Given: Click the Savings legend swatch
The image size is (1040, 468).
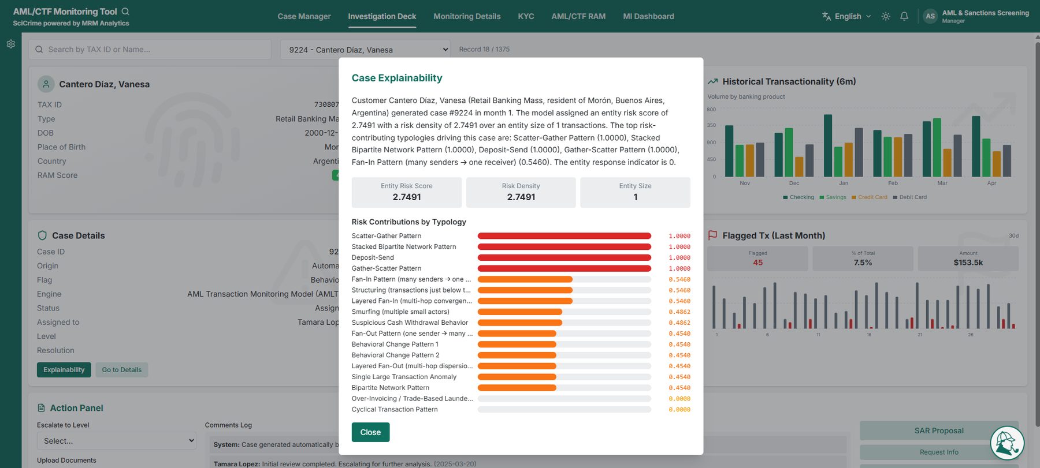Looking at the screenshot, I should (x=822, y=197).
